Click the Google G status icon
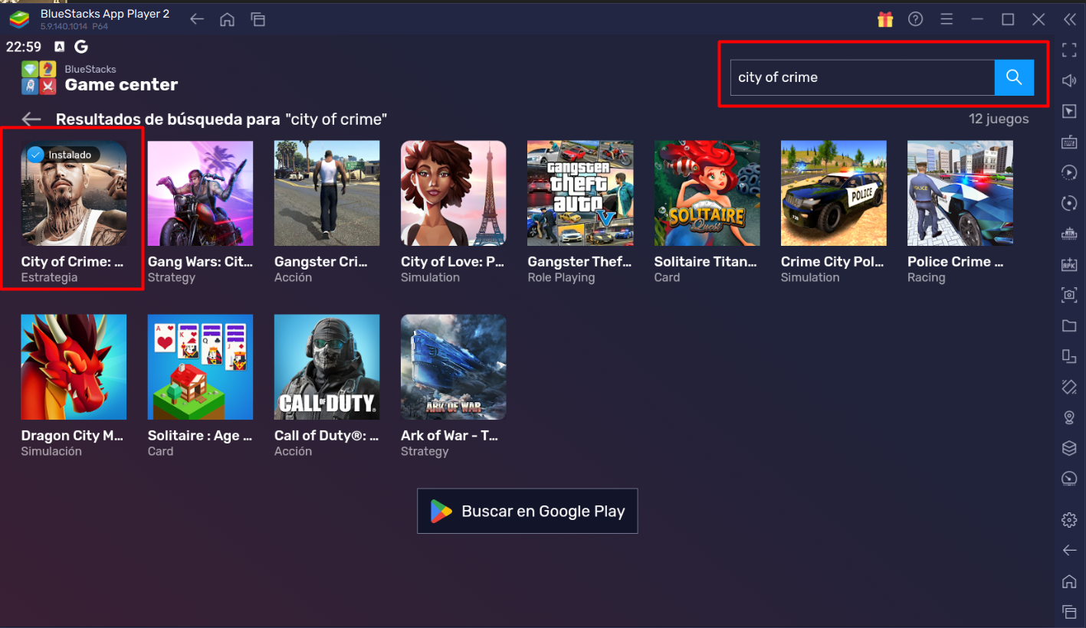 coord(81,47)
